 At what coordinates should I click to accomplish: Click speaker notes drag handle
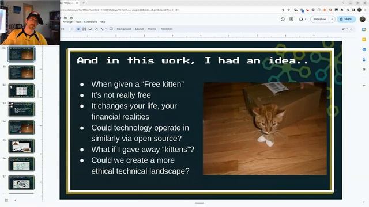point(199,203)
